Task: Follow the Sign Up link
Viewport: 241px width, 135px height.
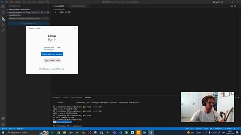Action: tap(61, 69)
